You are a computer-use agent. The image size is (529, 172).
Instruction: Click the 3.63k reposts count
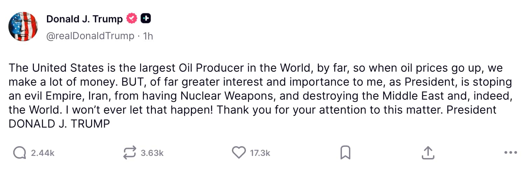coord(152,153)
